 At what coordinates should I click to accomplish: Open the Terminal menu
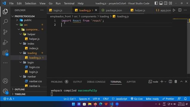(69, 3)
